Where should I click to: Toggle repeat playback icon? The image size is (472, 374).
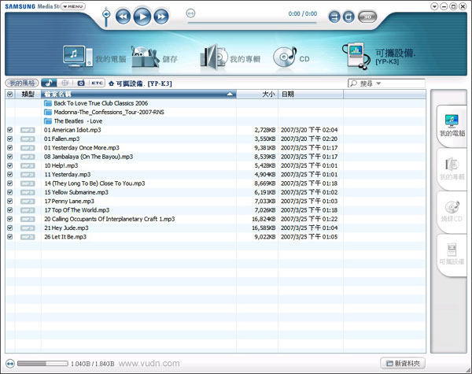(348, 17)
